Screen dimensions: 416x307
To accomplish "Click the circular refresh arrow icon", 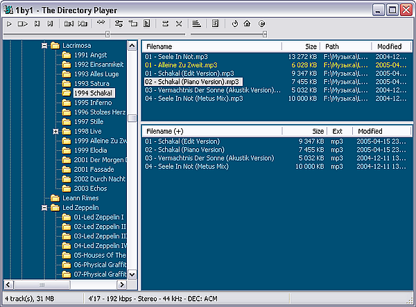I will [x=234, y=24].
